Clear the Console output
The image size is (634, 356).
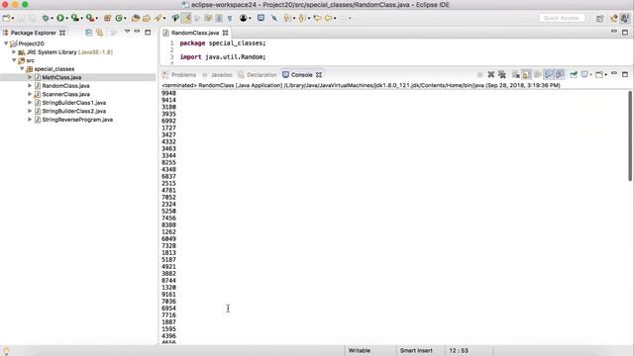pos(515,75)
